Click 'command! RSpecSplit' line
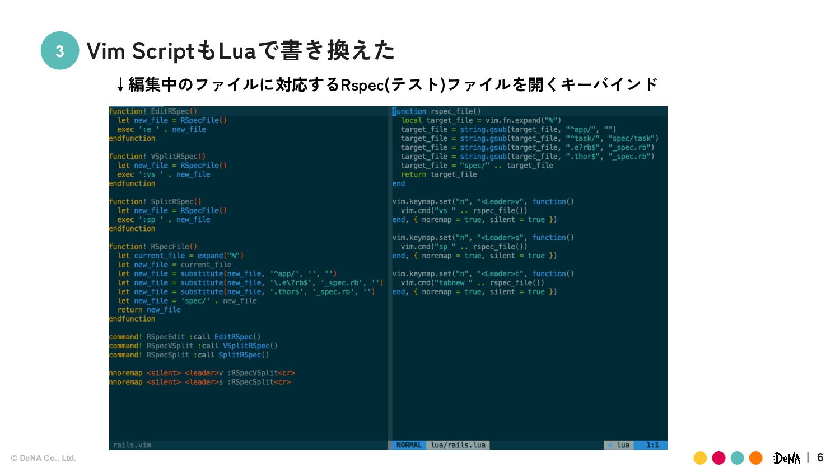The height and width of the screenshot is (472, 840). [x=189, y=355]
